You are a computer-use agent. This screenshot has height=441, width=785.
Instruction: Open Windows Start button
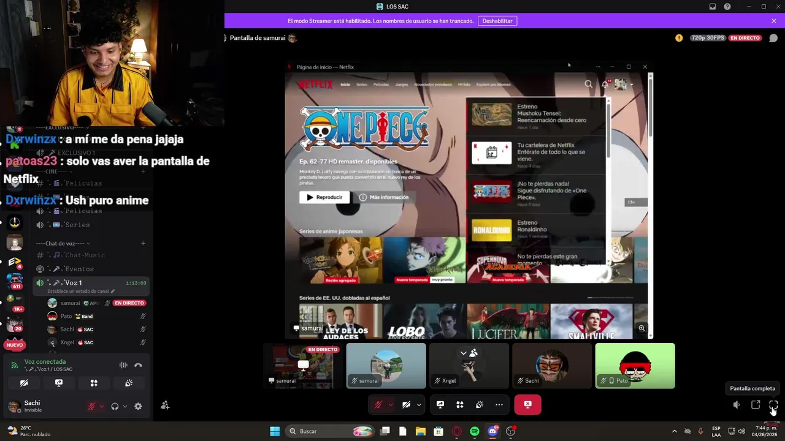click(x=275, y=431)
